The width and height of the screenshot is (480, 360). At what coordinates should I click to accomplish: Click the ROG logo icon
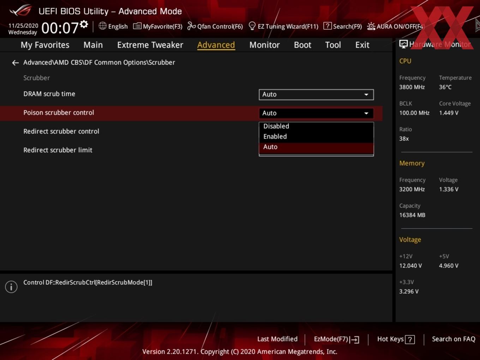[20, 11]
